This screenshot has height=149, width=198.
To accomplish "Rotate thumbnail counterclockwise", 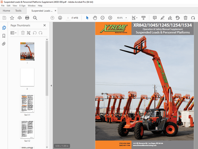I will 34,33.
